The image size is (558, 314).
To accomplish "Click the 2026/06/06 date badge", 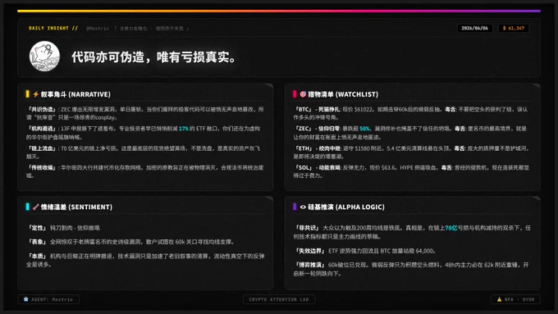I will tap(475, 28).
